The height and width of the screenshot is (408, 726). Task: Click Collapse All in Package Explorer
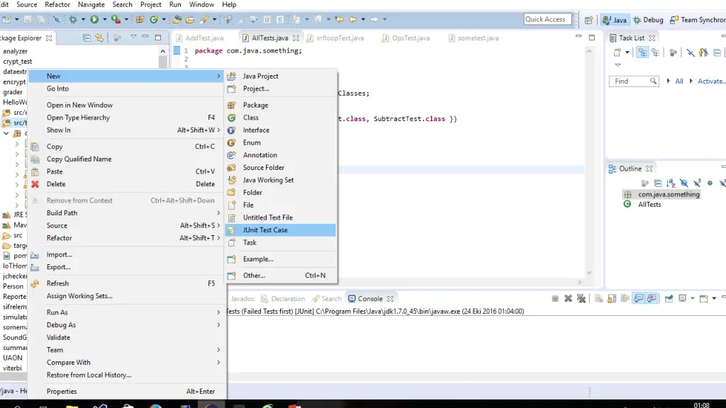coord(86,38)
